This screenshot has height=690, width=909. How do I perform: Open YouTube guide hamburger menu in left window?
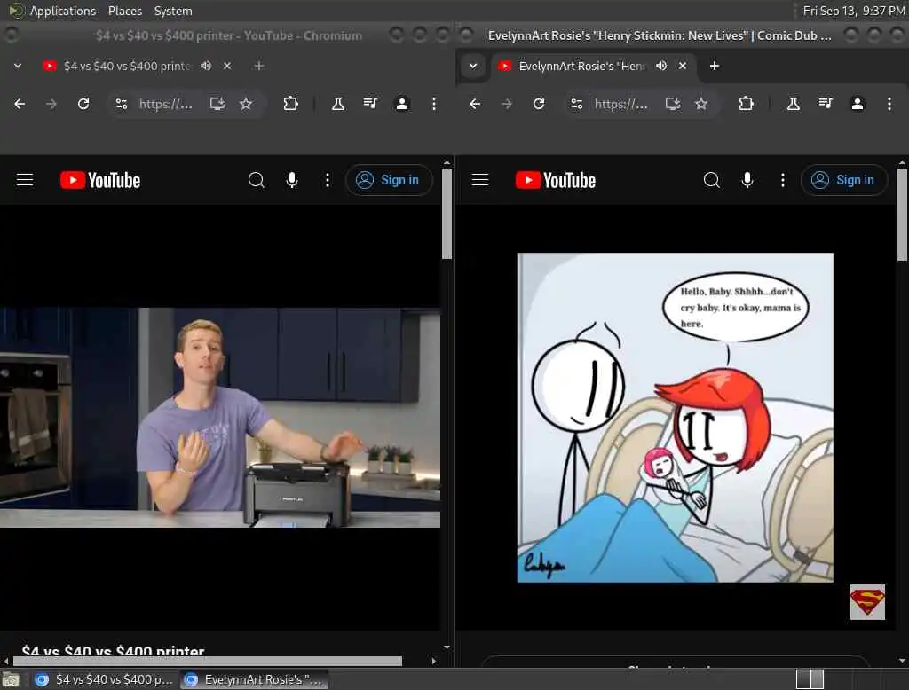pos(25,180)
